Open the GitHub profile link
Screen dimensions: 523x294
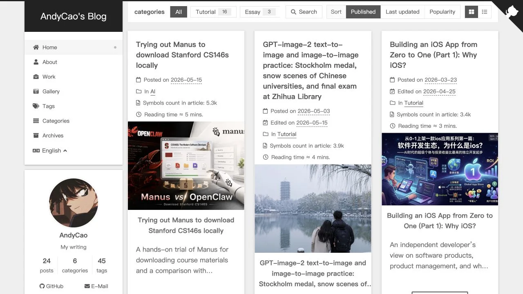pyautogui.click(x=51, y=286)
